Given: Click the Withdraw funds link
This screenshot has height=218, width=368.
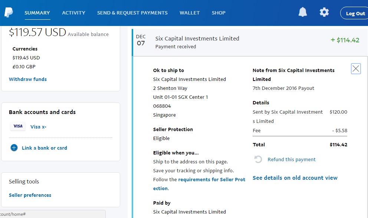Looking at the screenshot, I should click(28, 79).
